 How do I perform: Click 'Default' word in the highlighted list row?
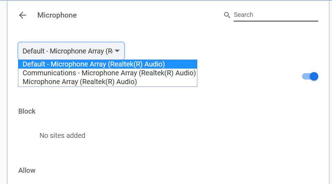(x=34, y=64)
